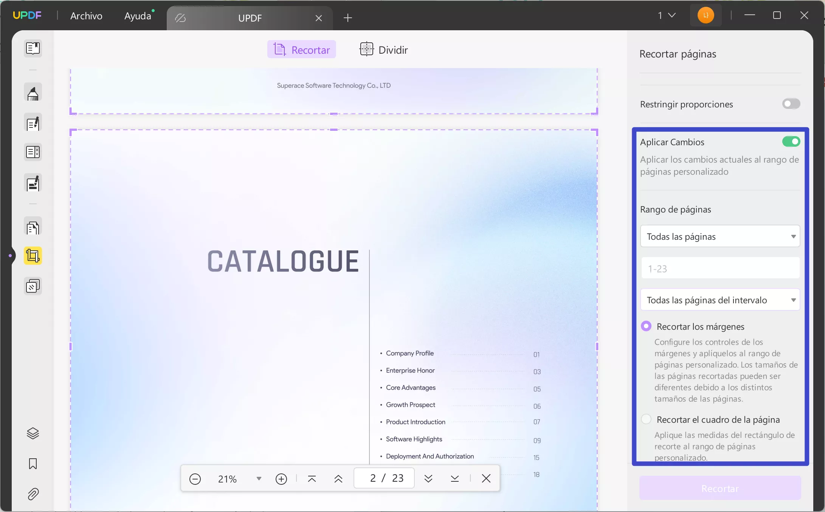
Task: Open the Edit PDF tool
Action: (x=33, y=123)
